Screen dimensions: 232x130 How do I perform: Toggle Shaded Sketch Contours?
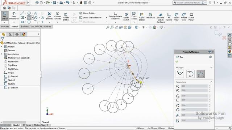pos(161,18)
